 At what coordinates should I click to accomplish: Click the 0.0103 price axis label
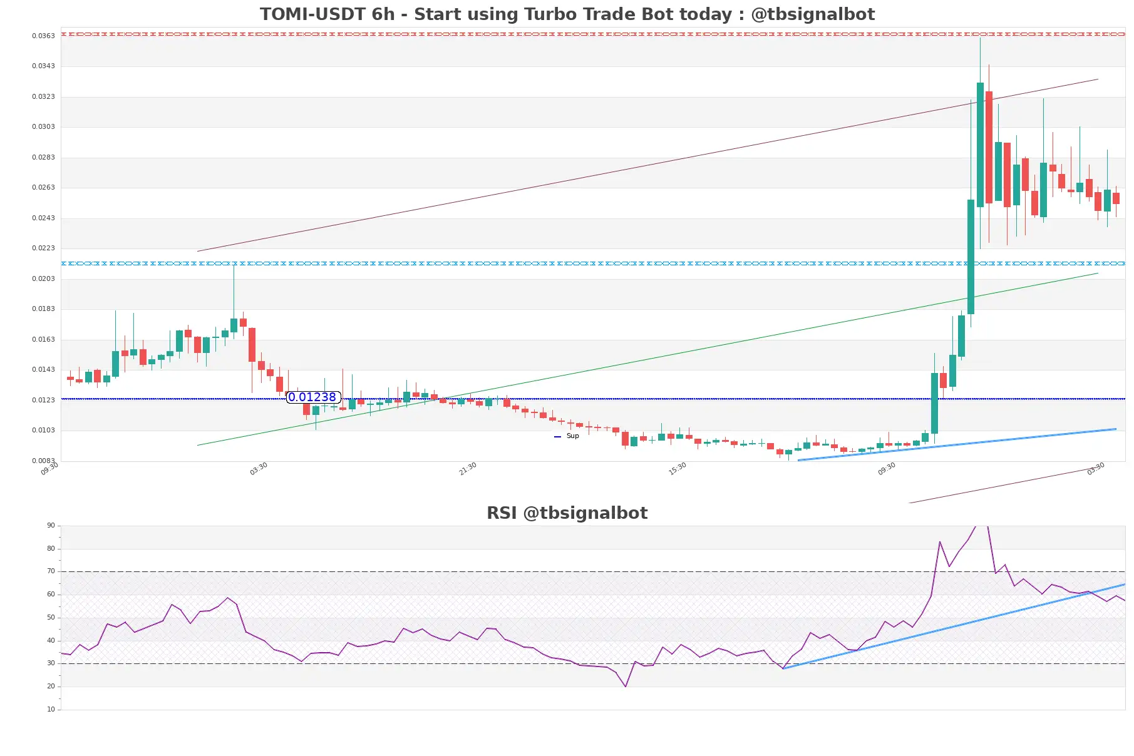tap(43, 430)
